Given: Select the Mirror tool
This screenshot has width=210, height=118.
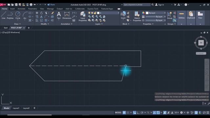Looking at the screenshot, I should 42,17.
